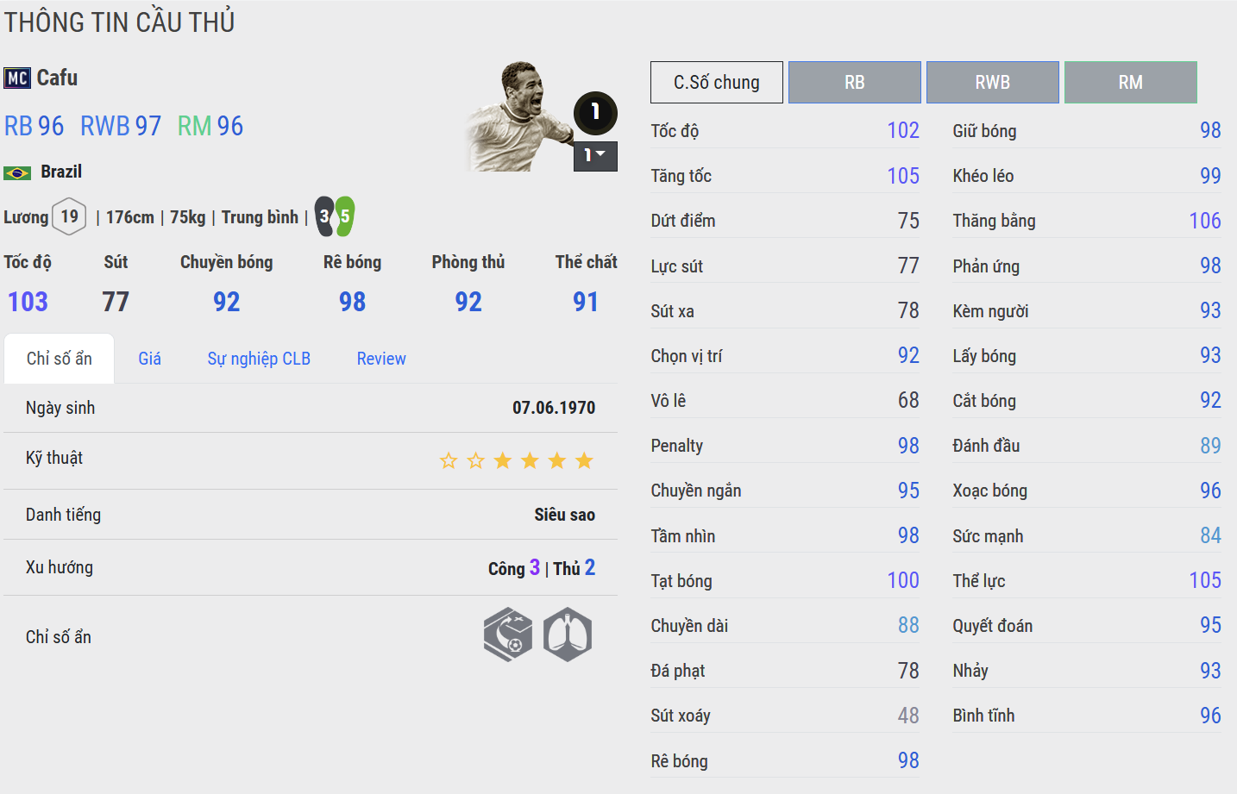Click the green strong foot 5 icon

click(345, 216)
